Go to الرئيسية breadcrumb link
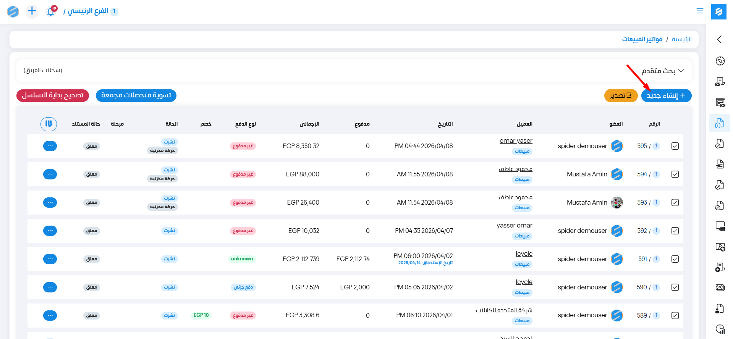 coord(681,39)
